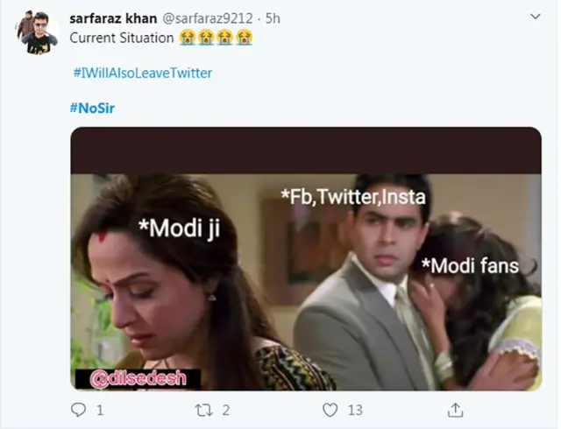Like the tweet with the heart icon
Image resolution: width=561 pixels, height=429 pixels.
pos(330,410)
